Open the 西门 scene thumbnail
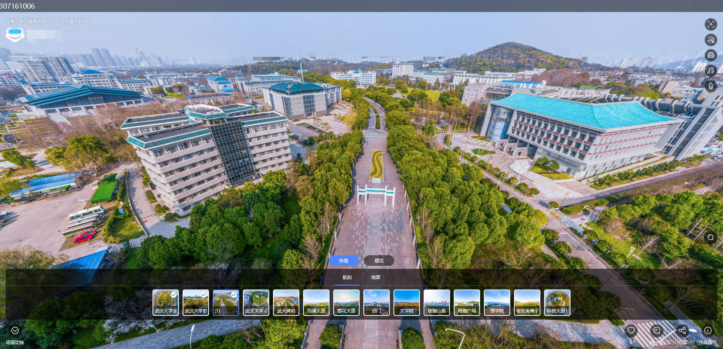The width and height of the screenshot is (723, 349). (377, 303)
